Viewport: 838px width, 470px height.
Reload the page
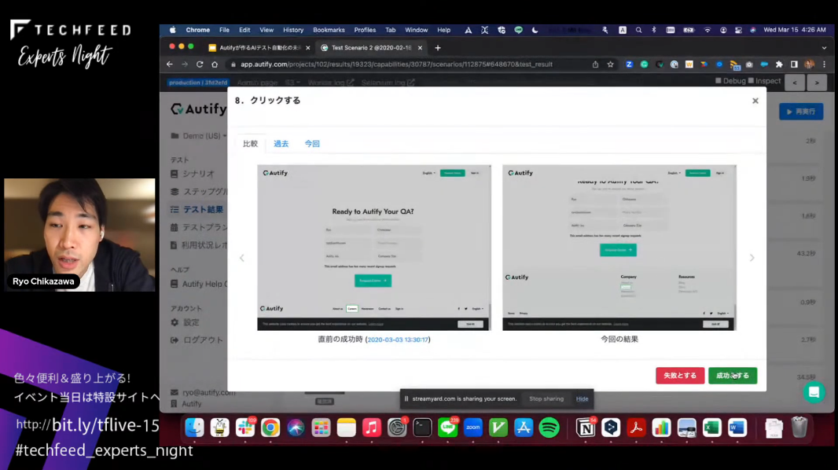[200, 64]
